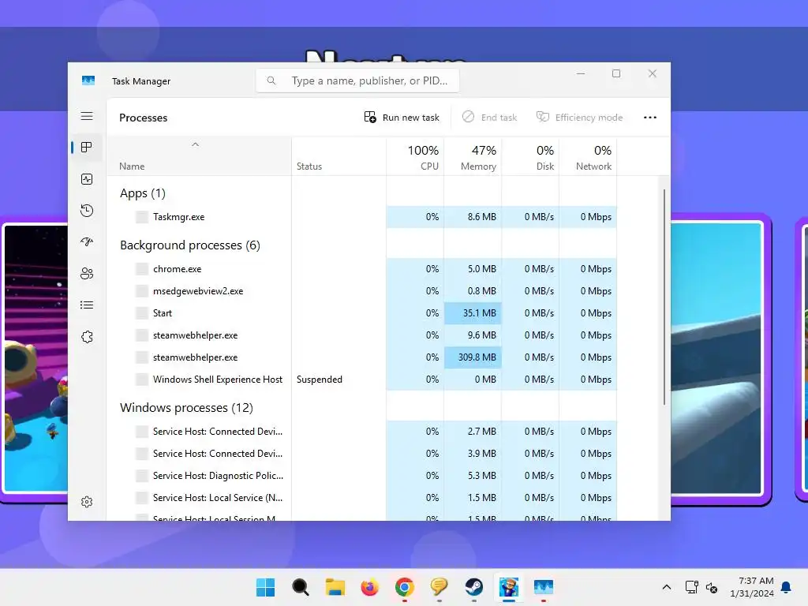Viewport: 808px width, 606px height.
Task: Open the Services sidebar icon
Action: click(x=87, y=337)
